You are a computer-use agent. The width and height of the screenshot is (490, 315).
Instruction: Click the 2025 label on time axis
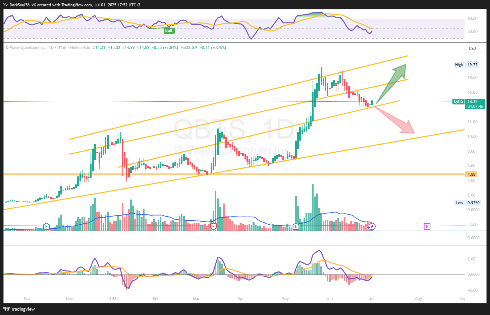[x=114, y=299]
